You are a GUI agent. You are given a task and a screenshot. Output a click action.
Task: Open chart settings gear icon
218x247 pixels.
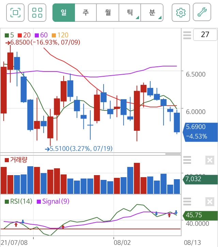point(181,13)
